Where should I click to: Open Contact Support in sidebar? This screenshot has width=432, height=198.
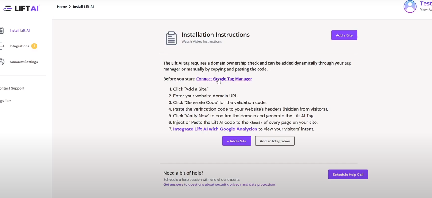[12, 88]
